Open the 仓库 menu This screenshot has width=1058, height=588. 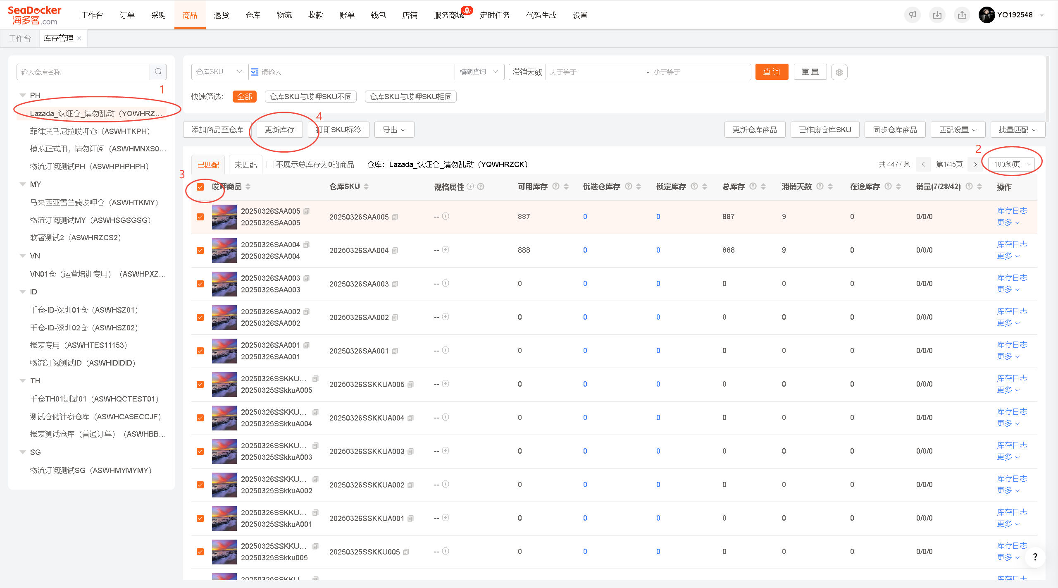click(x=253, y=15)
